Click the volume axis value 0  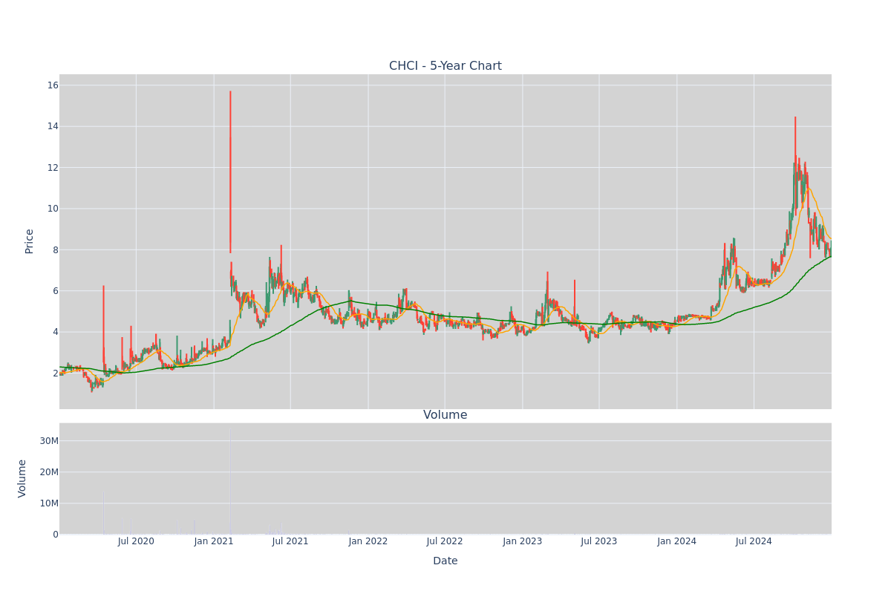pos(56,535)
